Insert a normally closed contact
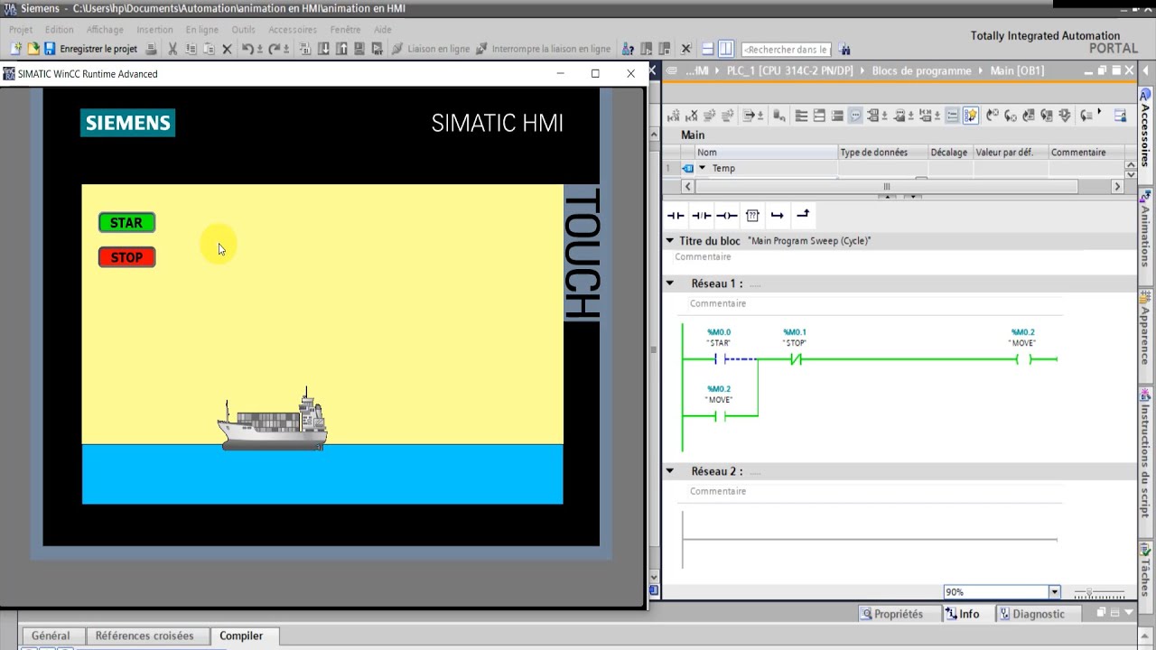The height and width of the screenshot is (650, 1156). pyautogui.click(x=701, y=216)
